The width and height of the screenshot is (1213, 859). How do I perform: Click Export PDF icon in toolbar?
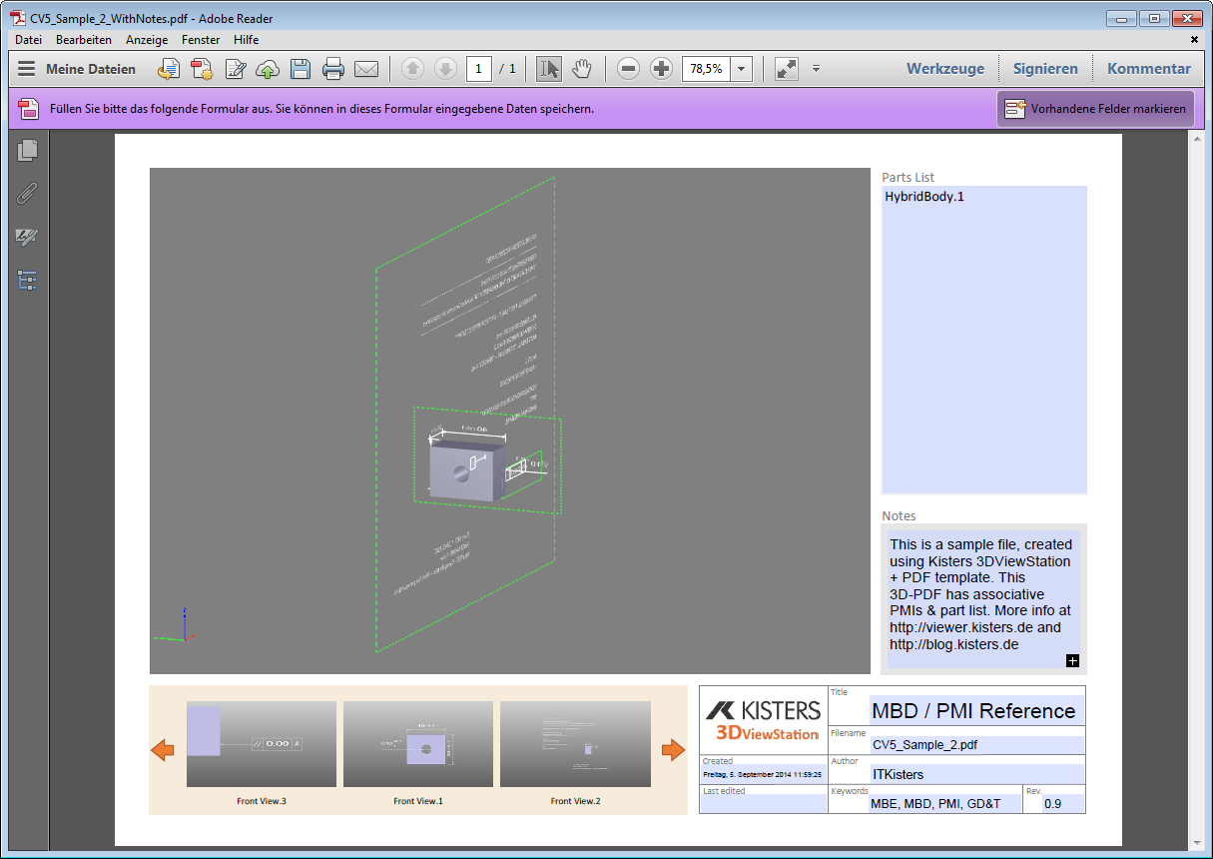pos(203,69)
